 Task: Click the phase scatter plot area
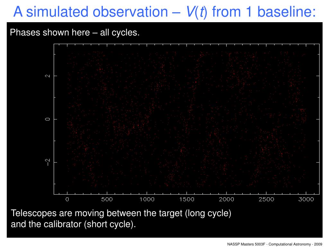coord(187,119)
